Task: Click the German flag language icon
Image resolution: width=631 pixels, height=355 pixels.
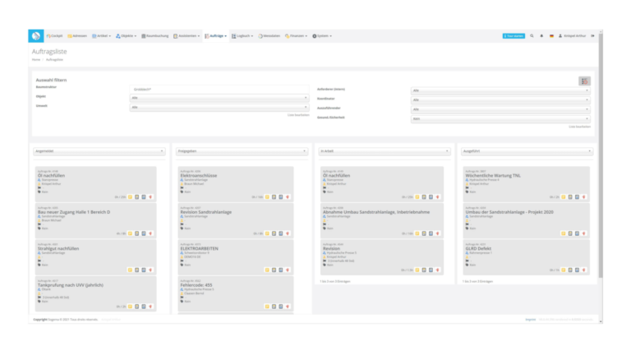Action: [x=551, y=36]
